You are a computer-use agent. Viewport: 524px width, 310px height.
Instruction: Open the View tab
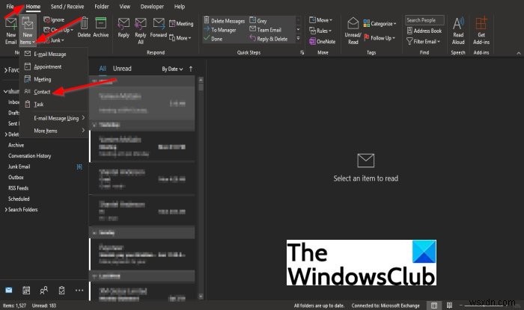[x=125, y=6]
